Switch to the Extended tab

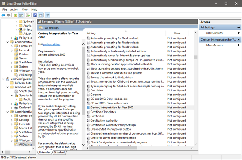(x=45, y=152)
